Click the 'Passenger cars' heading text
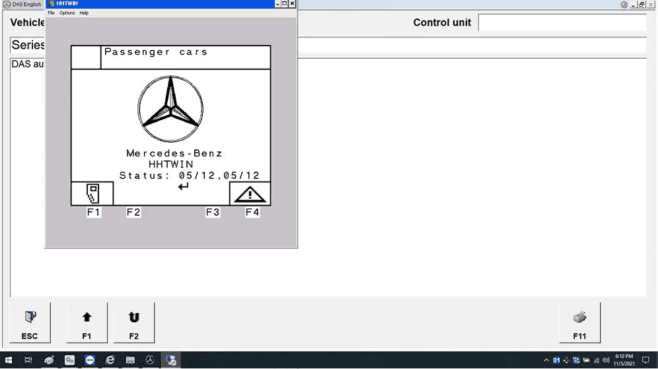This screenshot has height=369, width=658. tap(156, 52)
